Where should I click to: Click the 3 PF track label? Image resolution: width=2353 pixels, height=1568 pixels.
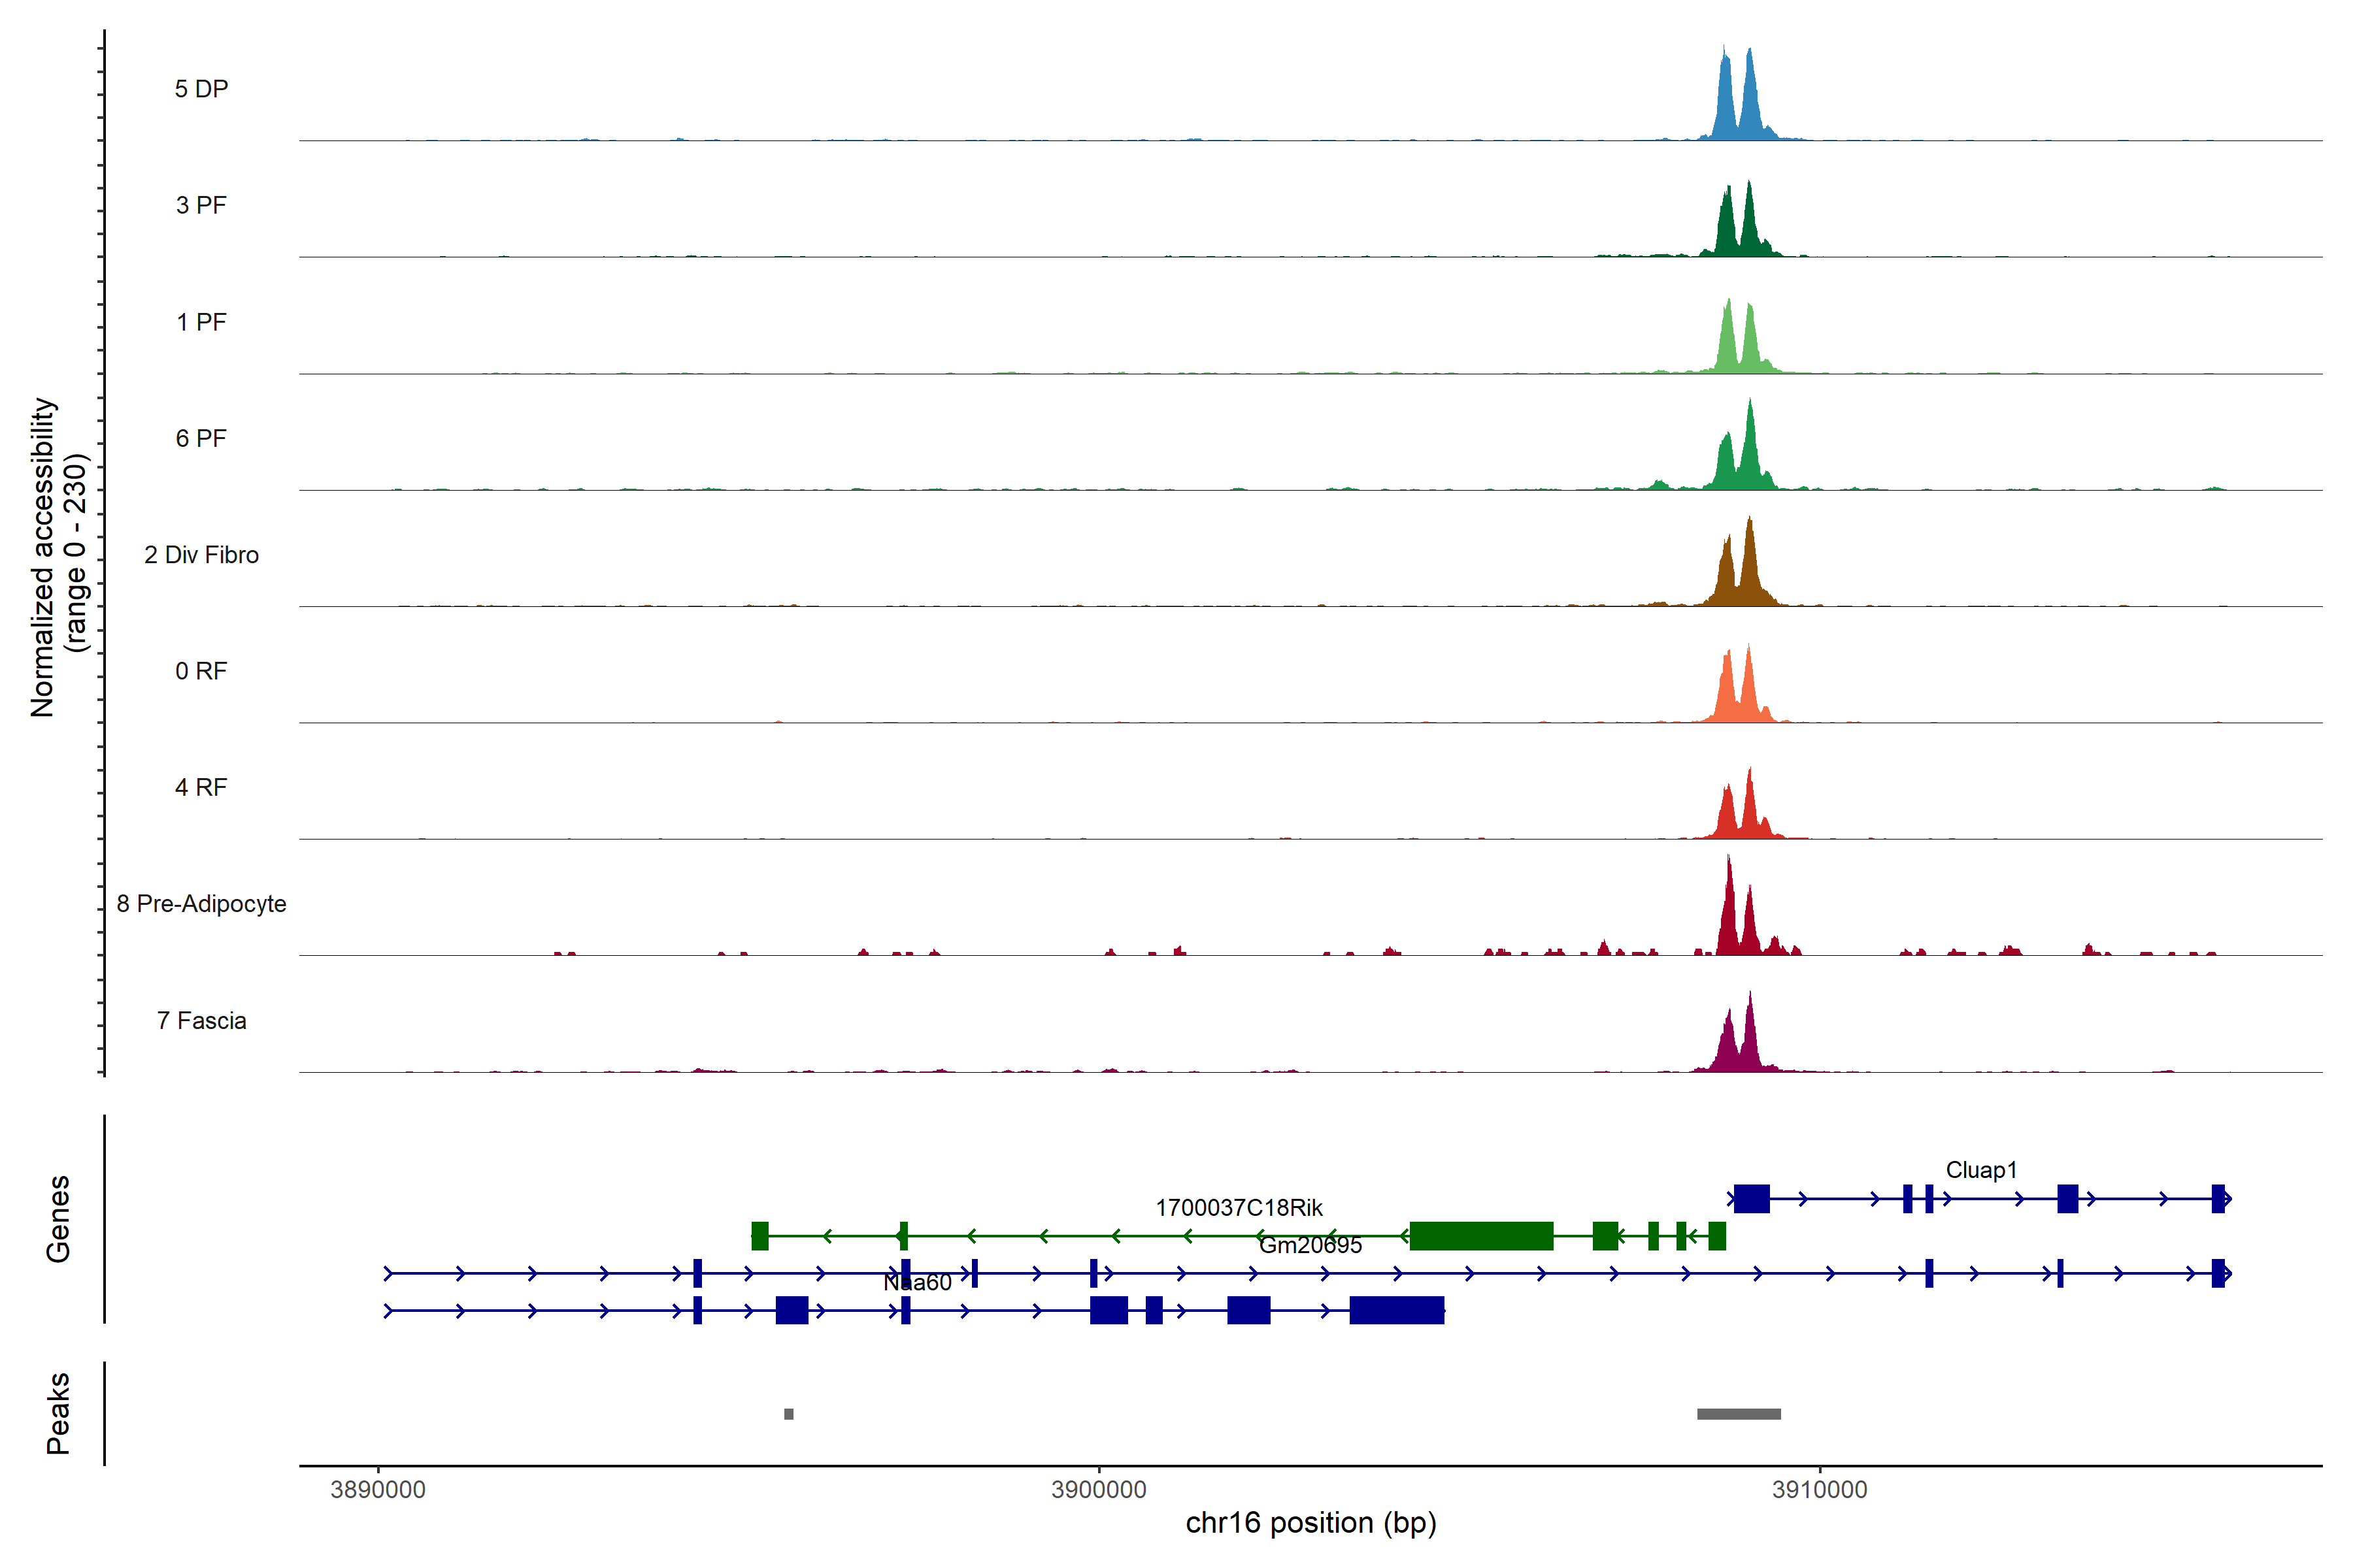pos(201,205)
